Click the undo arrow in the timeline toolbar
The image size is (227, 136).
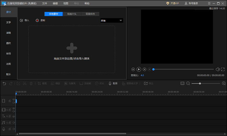coord(4,83)
